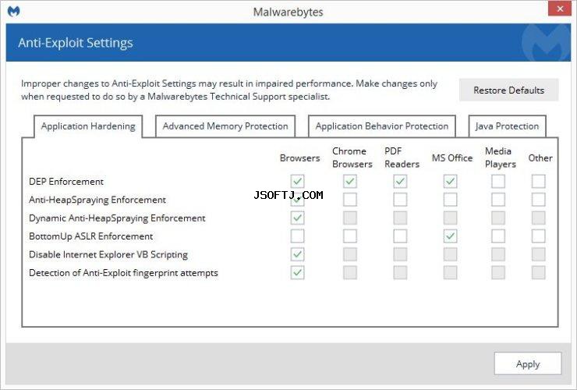Click the Anti-Exploit Settings heading
Screen dimensions: 577x390
[x=76, y=43]
